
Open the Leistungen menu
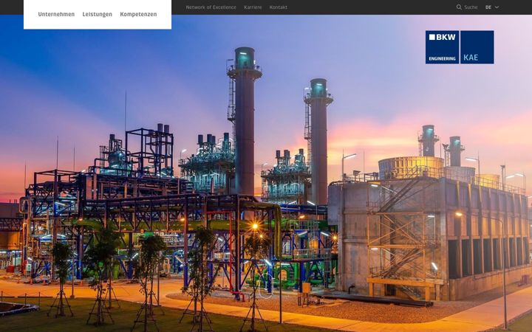click(x=97, y=14)
